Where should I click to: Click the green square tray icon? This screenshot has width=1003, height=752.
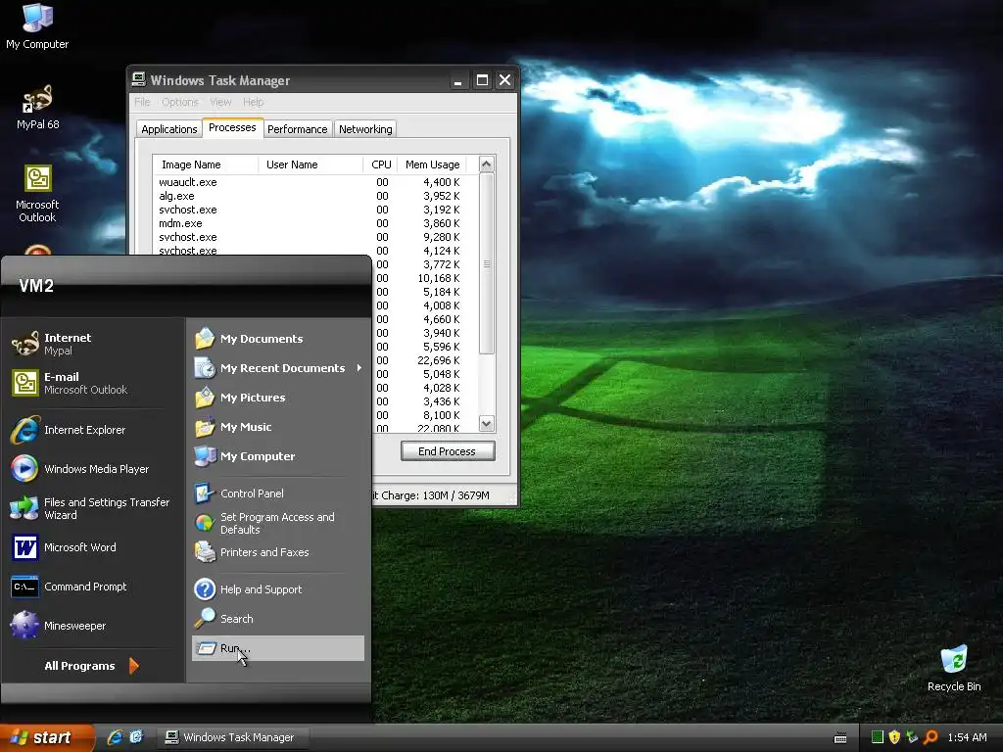pyautogui.click(x=878, y=737)
